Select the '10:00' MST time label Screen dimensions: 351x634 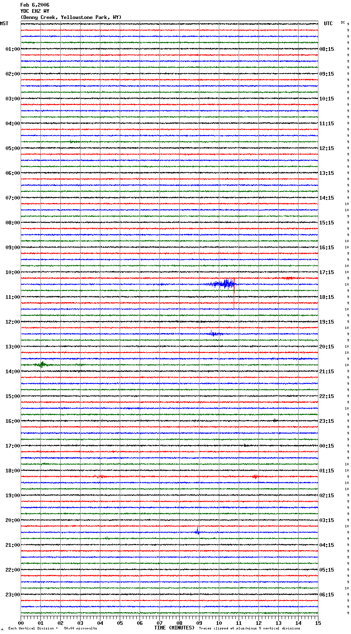click(12, 272)
